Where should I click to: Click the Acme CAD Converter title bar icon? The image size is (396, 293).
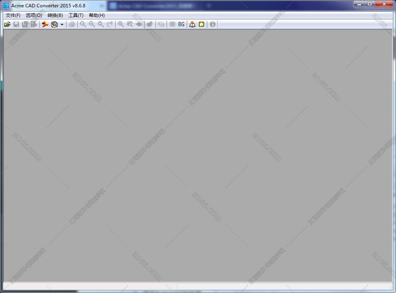pos(6,5)
